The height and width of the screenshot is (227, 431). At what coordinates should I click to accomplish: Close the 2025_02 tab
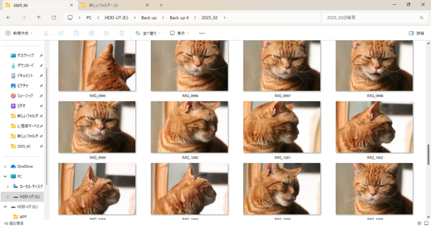point(71,5)
